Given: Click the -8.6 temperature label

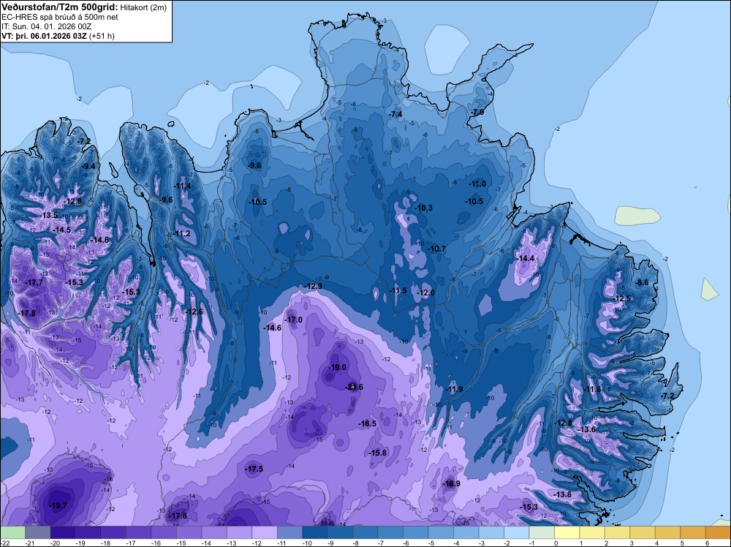Looking at the screenshot, I should tap(642, 282).
